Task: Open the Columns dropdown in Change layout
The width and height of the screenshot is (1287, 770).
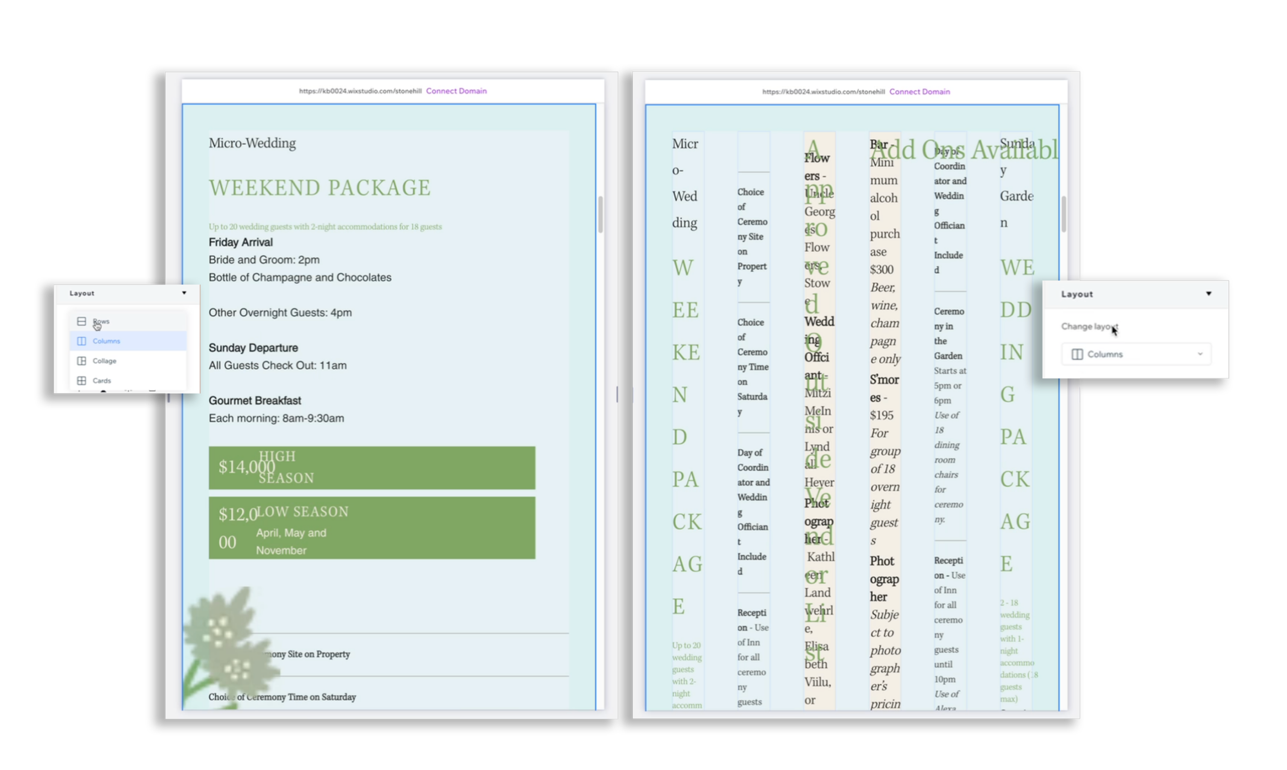Action: point(1200,354)
